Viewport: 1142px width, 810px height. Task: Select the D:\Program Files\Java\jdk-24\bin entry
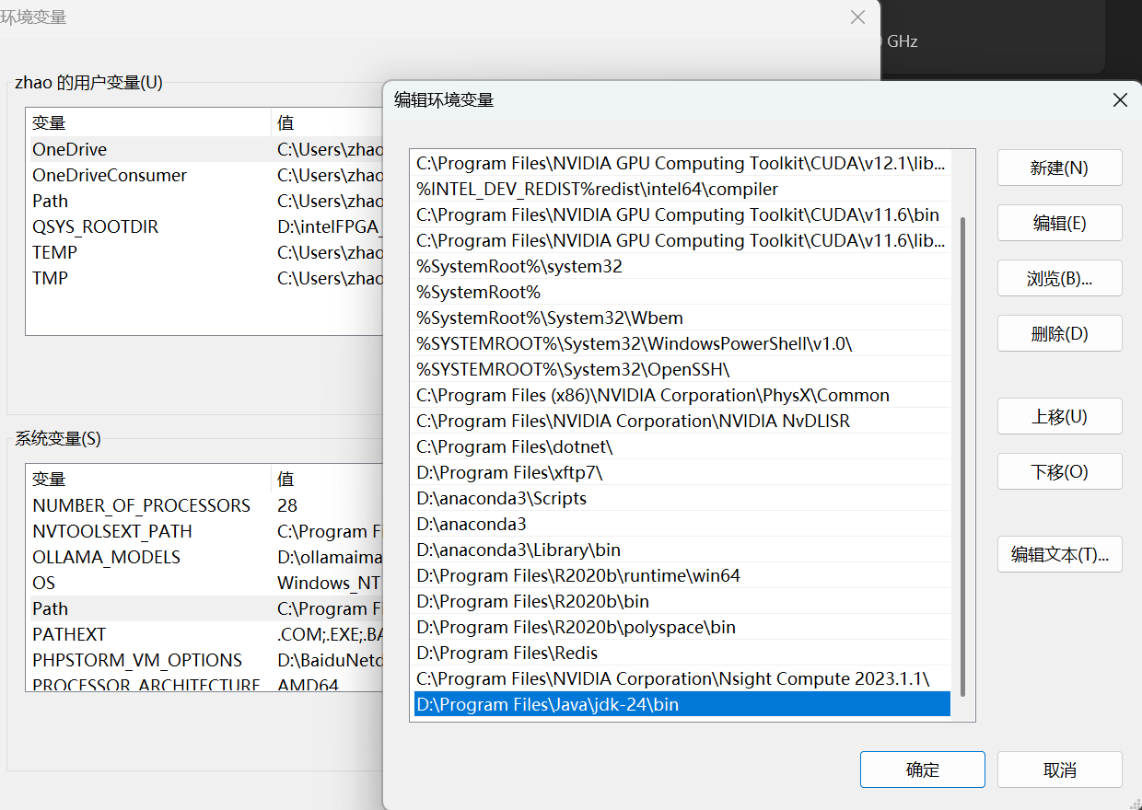click(682, 704)
